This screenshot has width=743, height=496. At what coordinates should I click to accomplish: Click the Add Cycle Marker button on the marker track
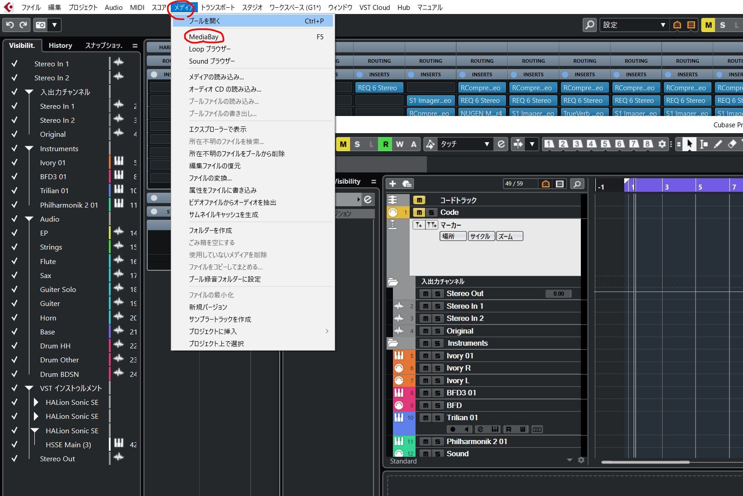click(x=432, y=225)
